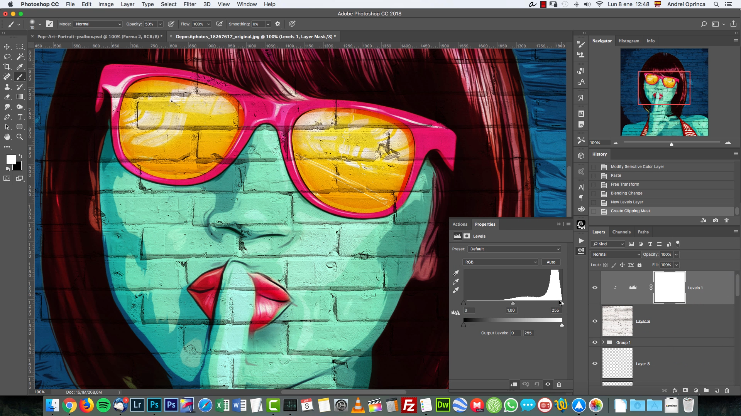Click reset adjustment icon in Properties
Screen dimensions: 741x416
pyautogui.click(x=537, y=384)
